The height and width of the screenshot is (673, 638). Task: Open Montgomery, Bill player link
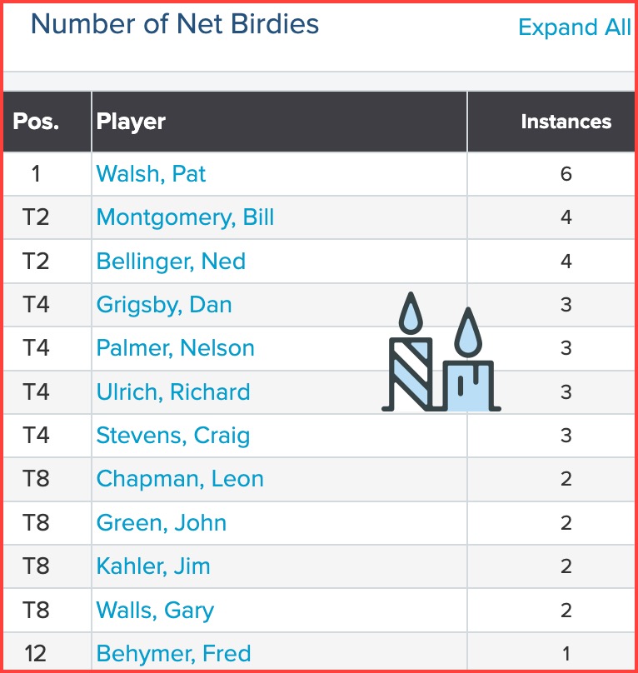coord(185,217)
